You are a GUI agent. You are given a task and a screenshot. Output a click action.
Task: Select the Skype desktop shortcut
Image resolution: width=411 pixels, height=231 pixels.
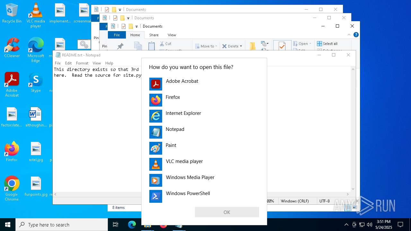(x=36, y=83)
